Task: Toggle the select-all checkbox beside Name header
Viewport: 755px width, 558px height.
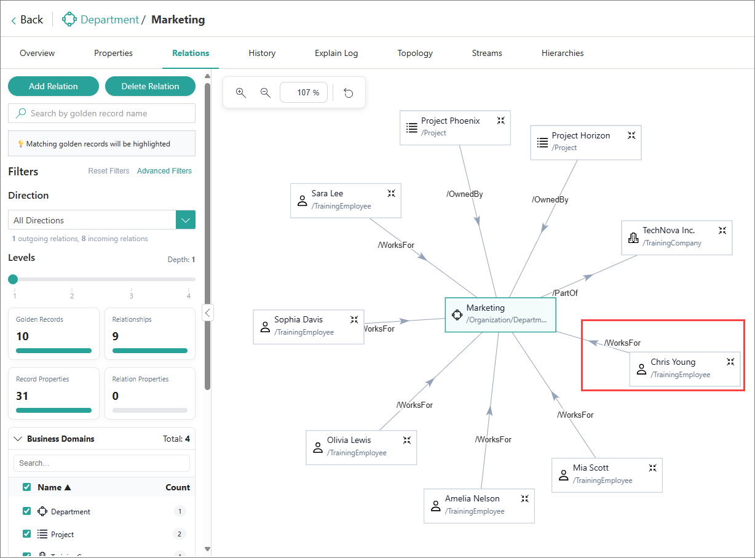Action: tap(26, 487)
